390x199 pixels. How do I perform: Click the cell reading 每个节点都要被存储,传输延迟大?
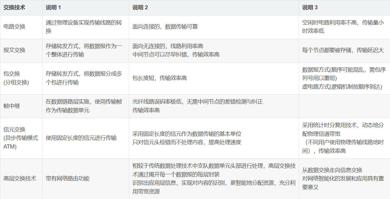pos(343,50)
